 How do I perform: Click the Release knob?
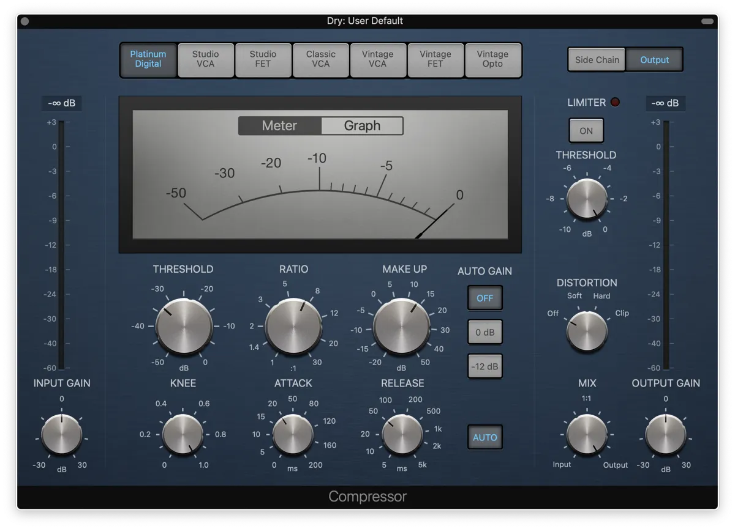coord(402,435)
